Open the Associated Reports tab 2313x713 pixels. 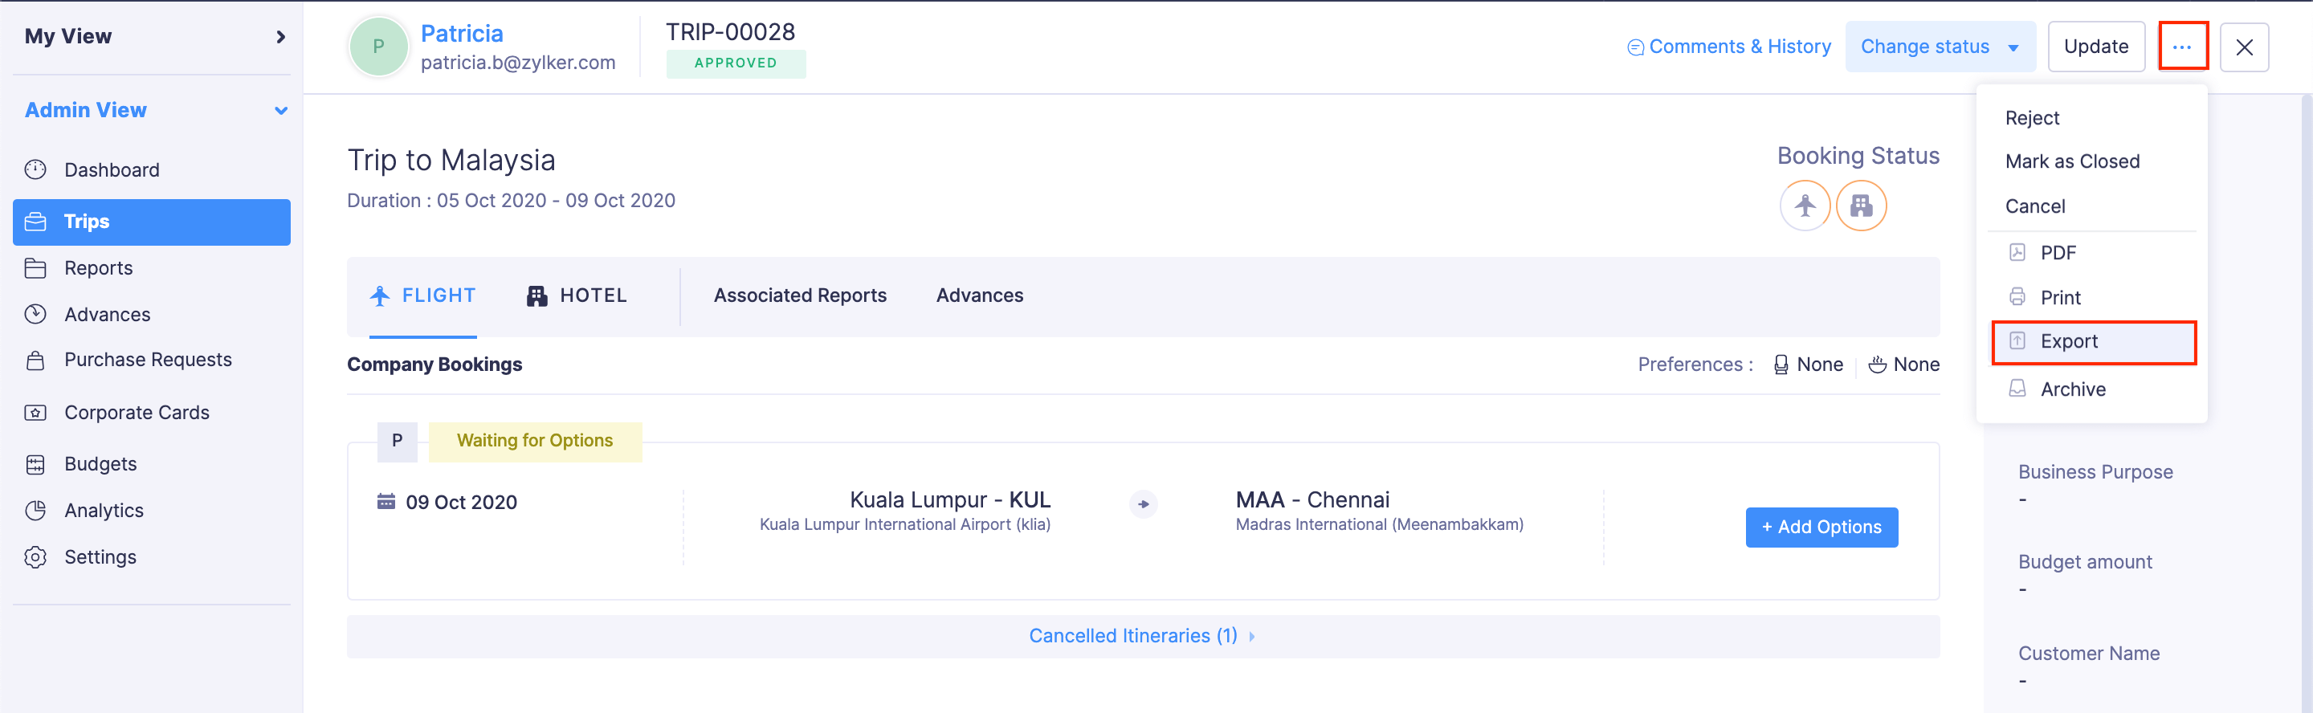pos(800,295)
